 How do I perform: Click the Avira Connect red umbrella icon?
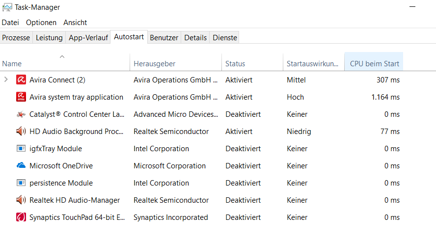coord(21,80)
